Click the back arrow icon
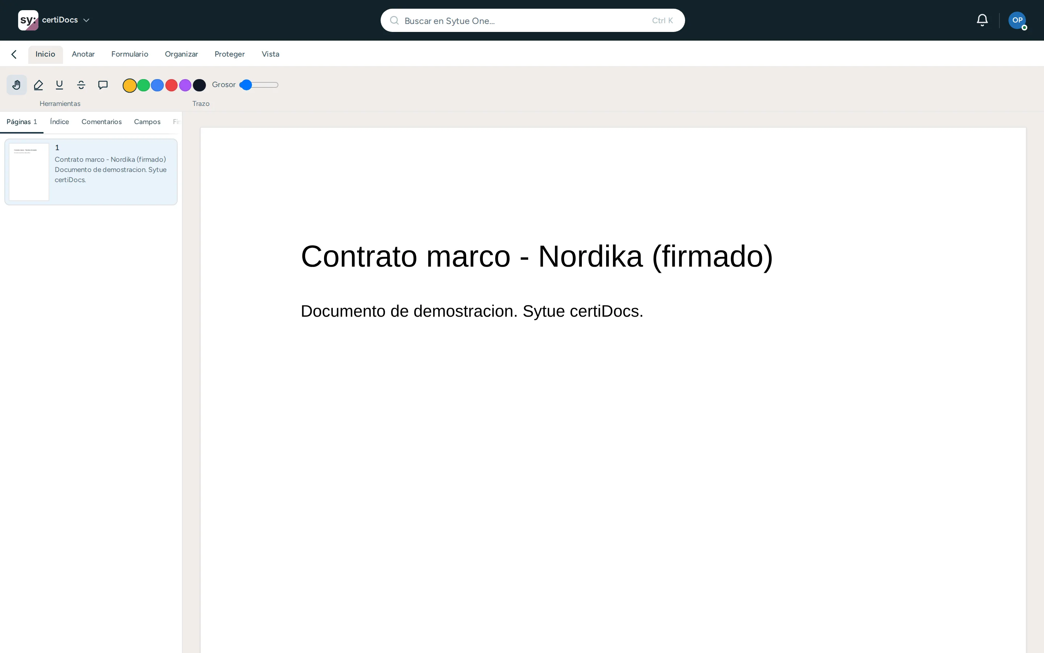This screenshot has width=1044, height=653. click(14, 54)
